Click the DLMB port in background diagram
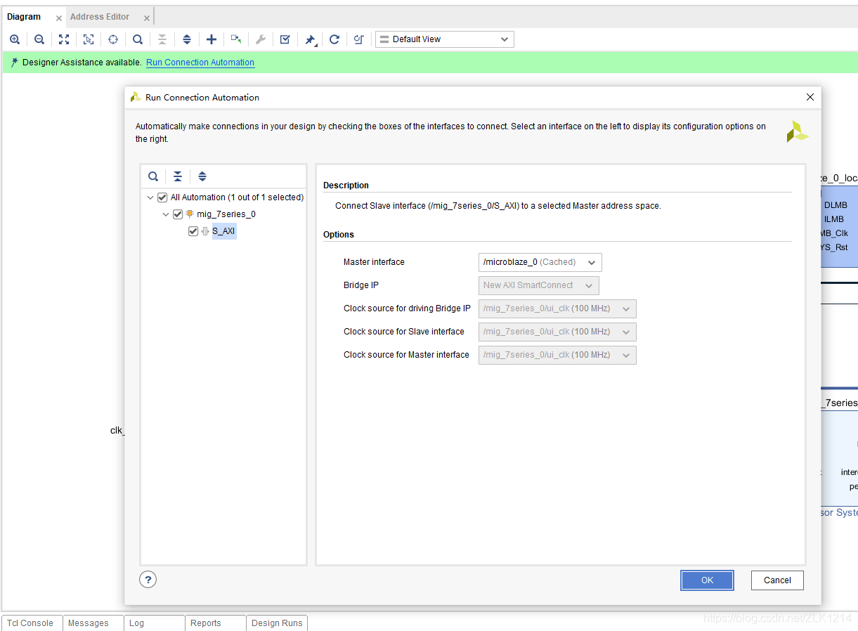Image resolution: width=858 pixels, height=631 pixels. [836, 205]
